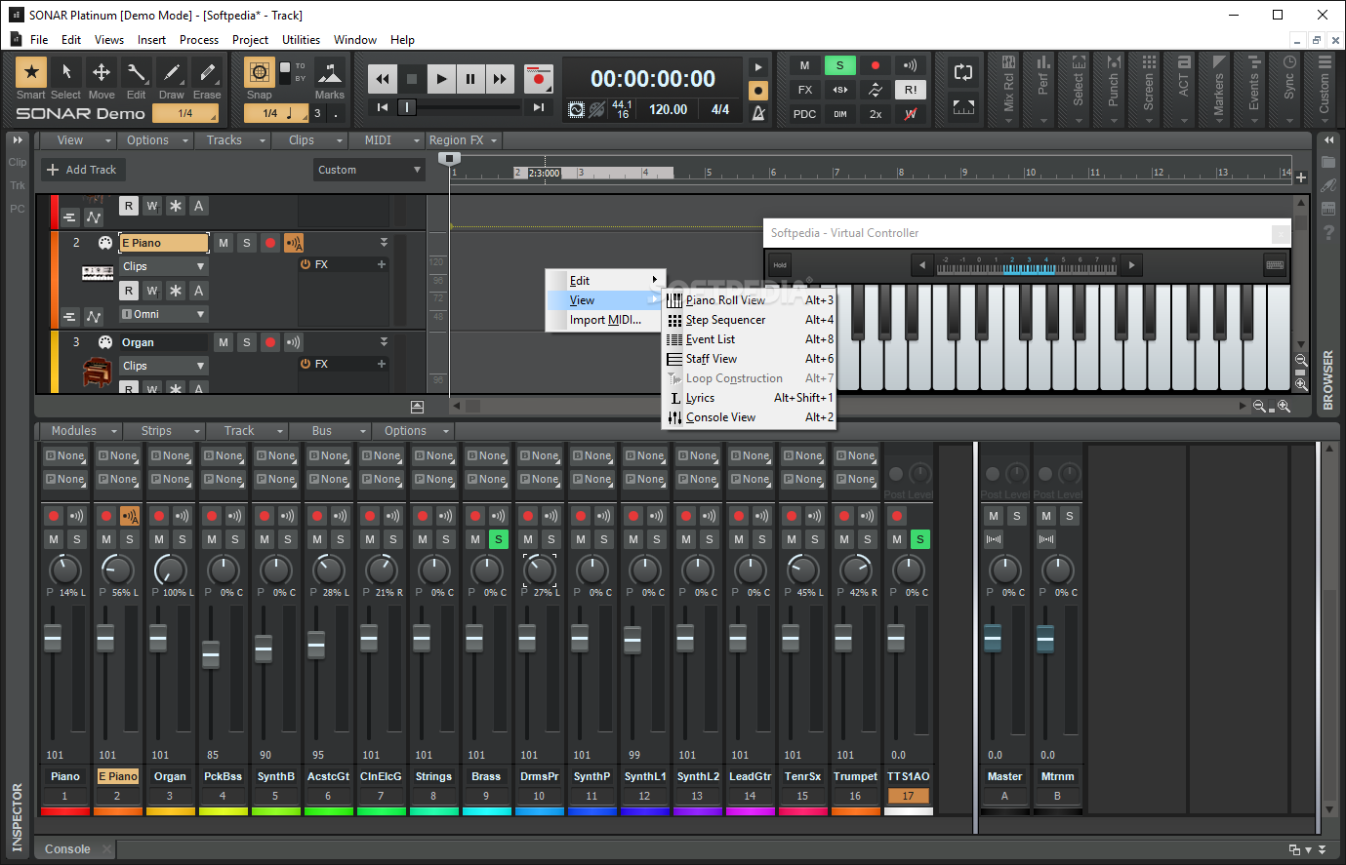Click the E Piano track name field

tap(164, 243)
